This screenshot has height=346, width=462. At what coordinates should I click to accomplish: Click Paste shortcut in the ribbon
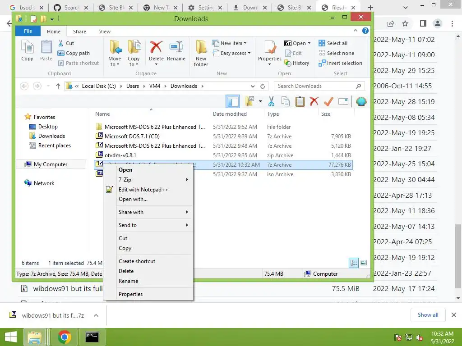click(79, 63)
